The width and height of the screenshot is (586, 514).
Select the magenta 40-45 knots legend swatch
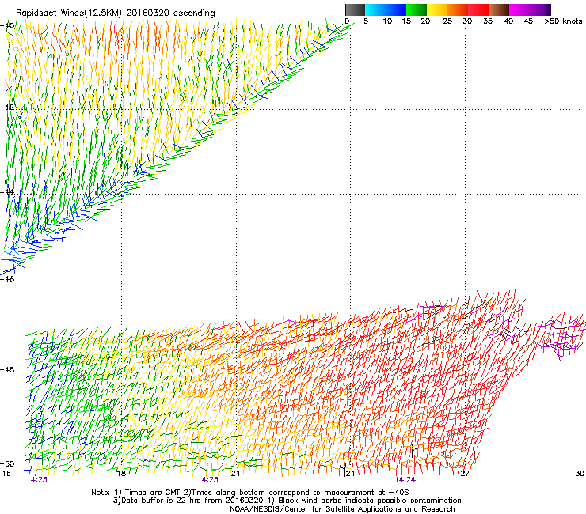[x=519, y=9]
